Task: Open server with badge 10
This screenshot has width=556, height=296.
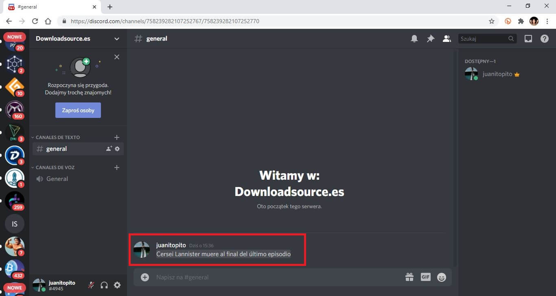Action: click(15, 87)
